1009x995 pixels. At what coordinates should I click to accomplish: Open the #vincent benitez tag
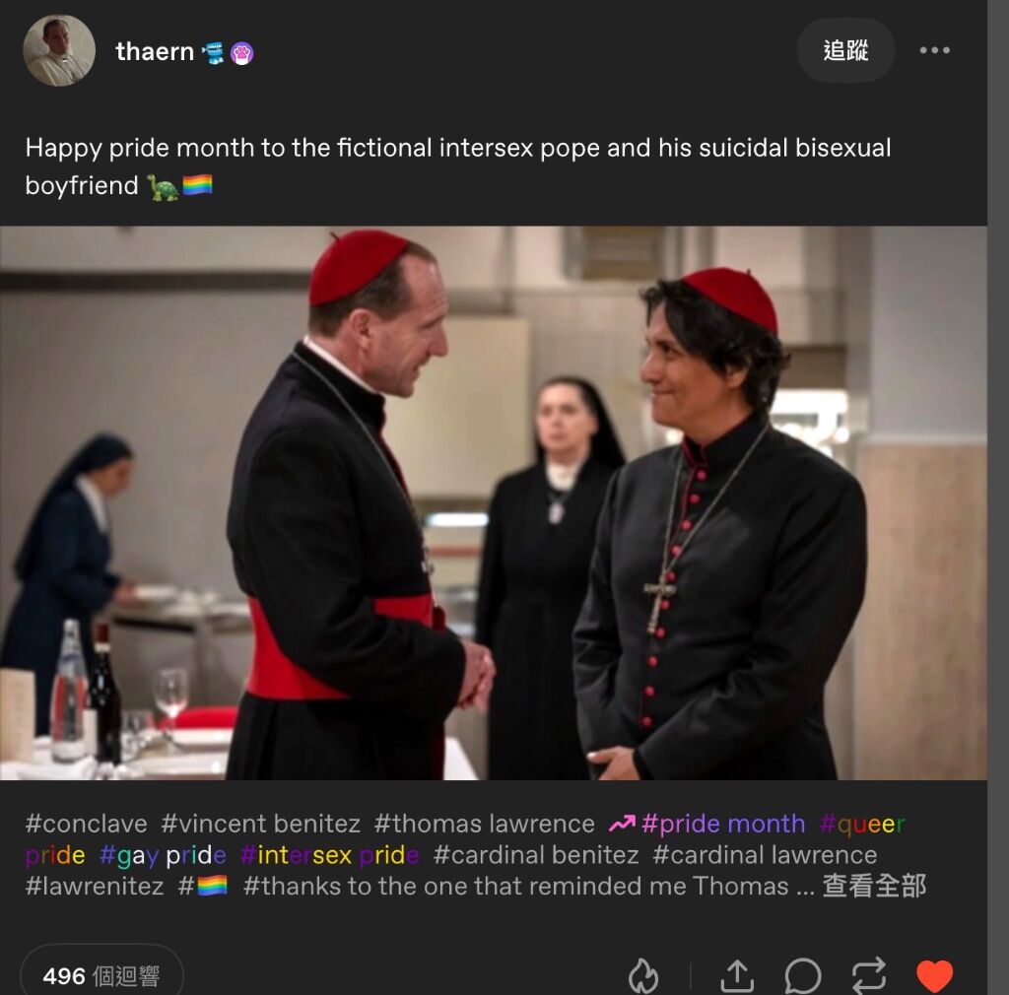[x=260, y=824]
